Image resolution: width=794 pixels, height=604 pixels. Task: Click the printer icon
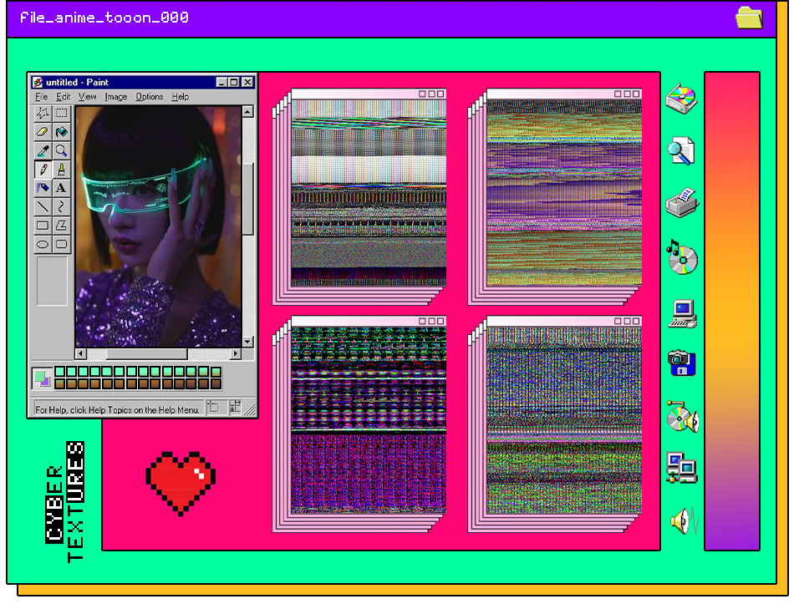[682, 203]
